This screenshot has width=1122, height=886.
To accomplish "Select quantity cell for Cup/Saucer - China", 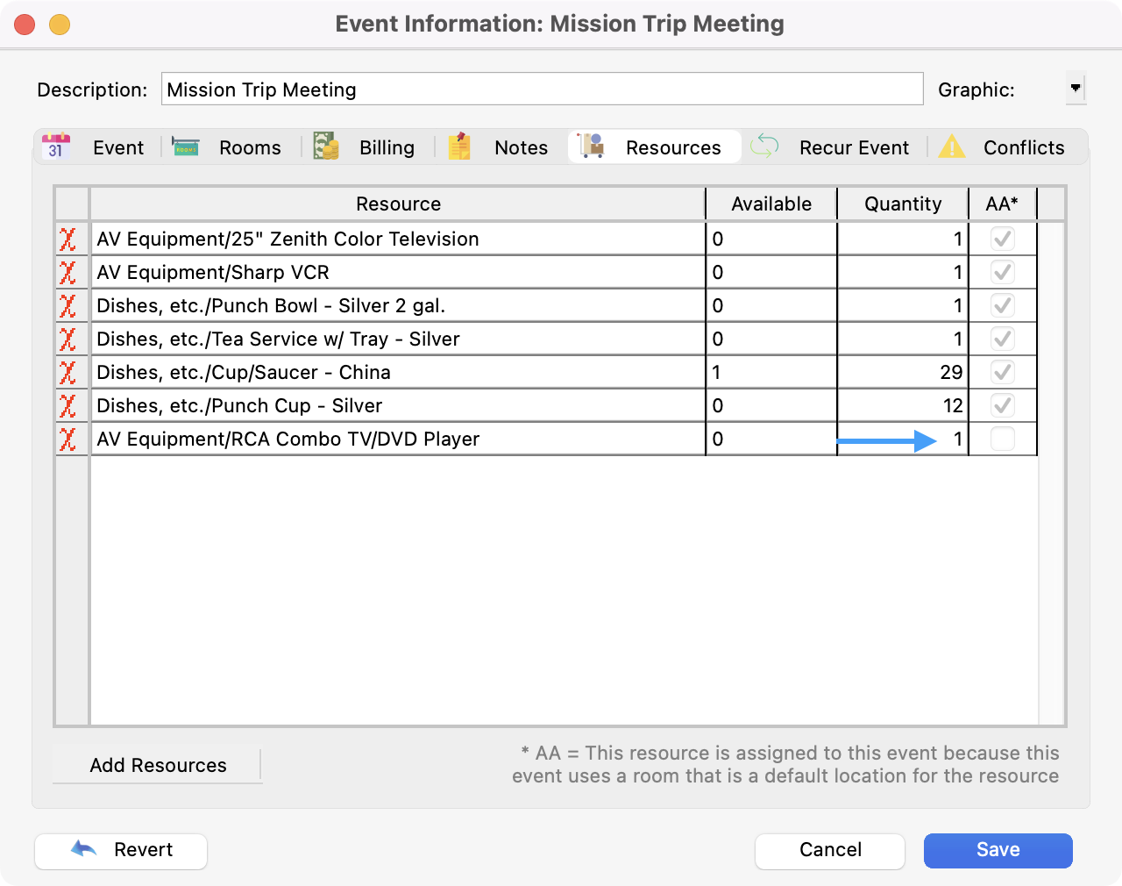I will click(x=903, y=372).
